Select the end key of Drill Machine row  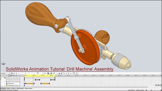tap(55, 78)
